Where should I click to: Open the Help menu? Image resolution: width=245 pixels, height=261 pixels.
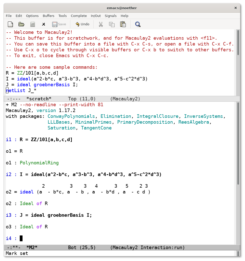(x=125, y=16)
